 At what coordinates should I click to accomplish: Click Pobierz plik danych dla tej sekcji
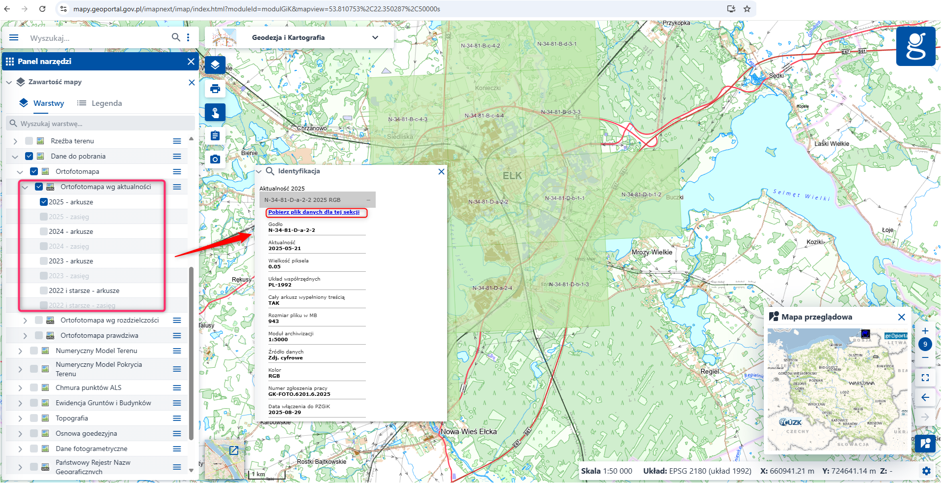[x=314, y=212]
